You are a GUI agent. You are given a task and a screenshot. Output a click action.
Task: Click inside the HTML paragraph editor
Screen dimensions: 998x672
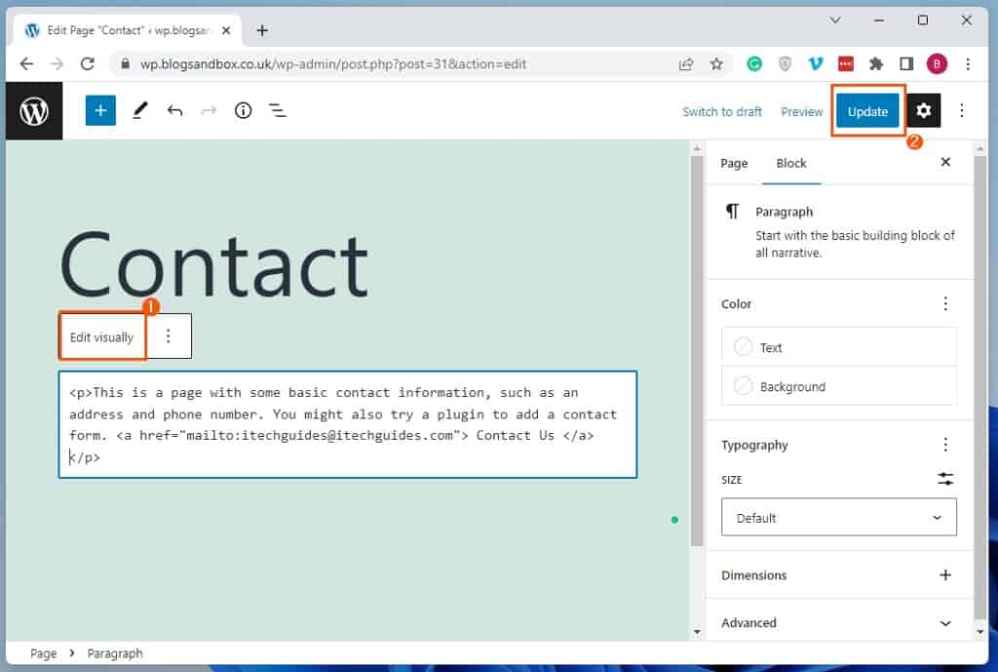(x=348, y=424)
